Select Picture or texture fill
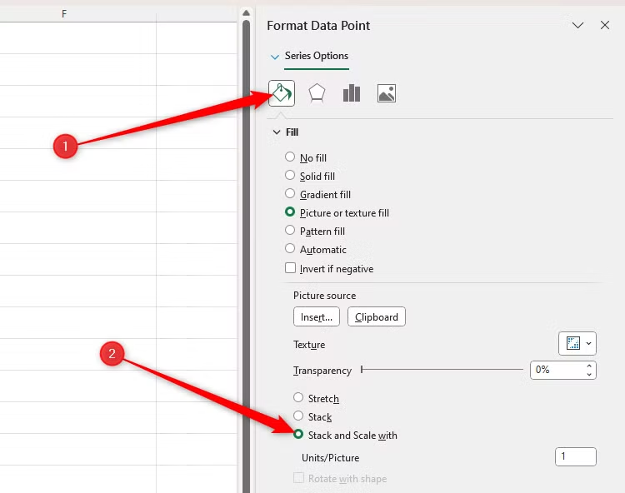 [x=290, y=212]
